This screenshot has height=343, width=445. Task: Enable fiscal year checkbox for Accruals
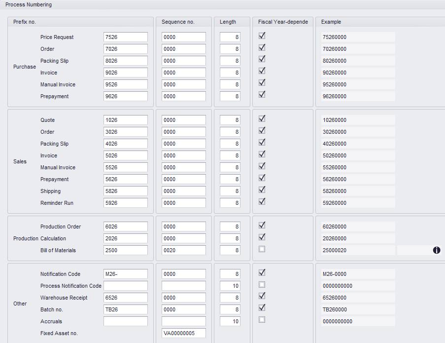coord(262,320)
